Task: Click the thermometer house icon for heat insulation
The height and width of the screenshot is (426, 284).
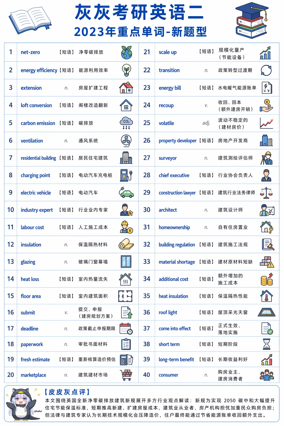Action: point(267,296)
